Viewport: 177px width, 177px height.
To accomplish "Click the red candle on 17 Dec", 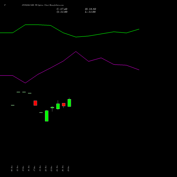I will (35, 103).
